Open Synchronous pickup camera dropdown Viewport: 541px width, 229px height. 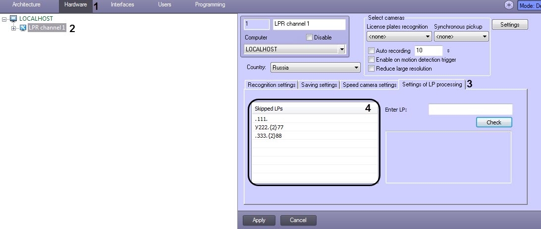461,37
